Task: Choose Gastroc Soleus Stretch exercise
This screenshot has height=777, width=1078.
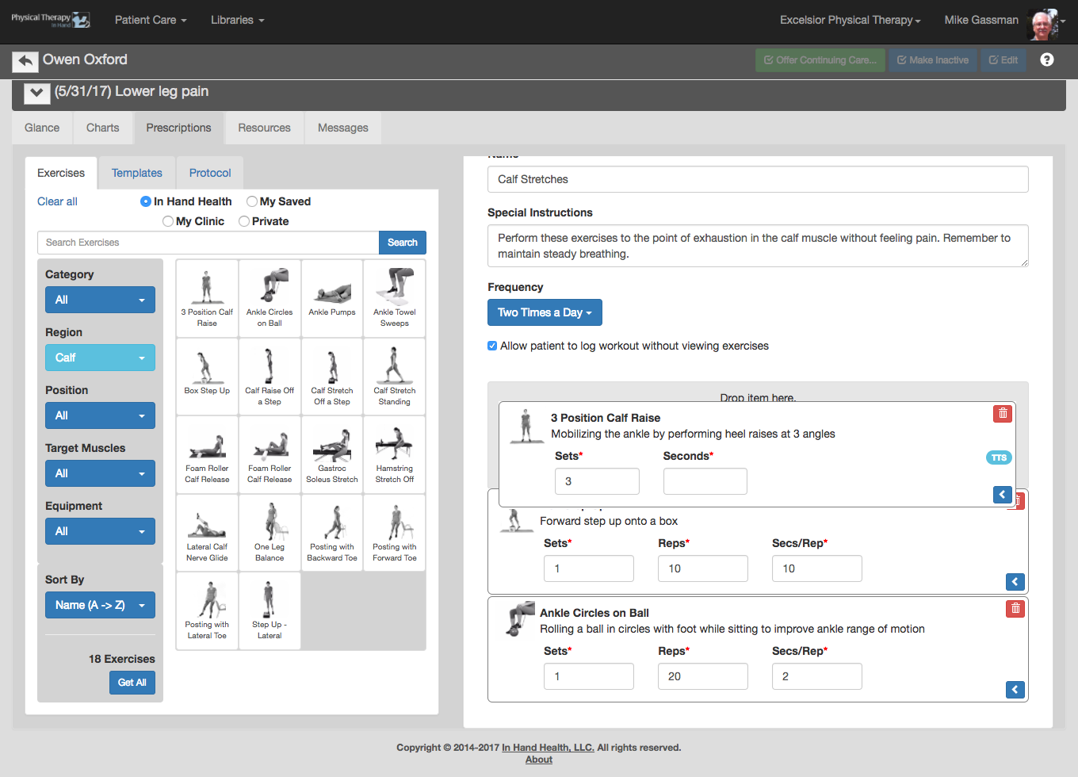Action: (x=332, y=454)
